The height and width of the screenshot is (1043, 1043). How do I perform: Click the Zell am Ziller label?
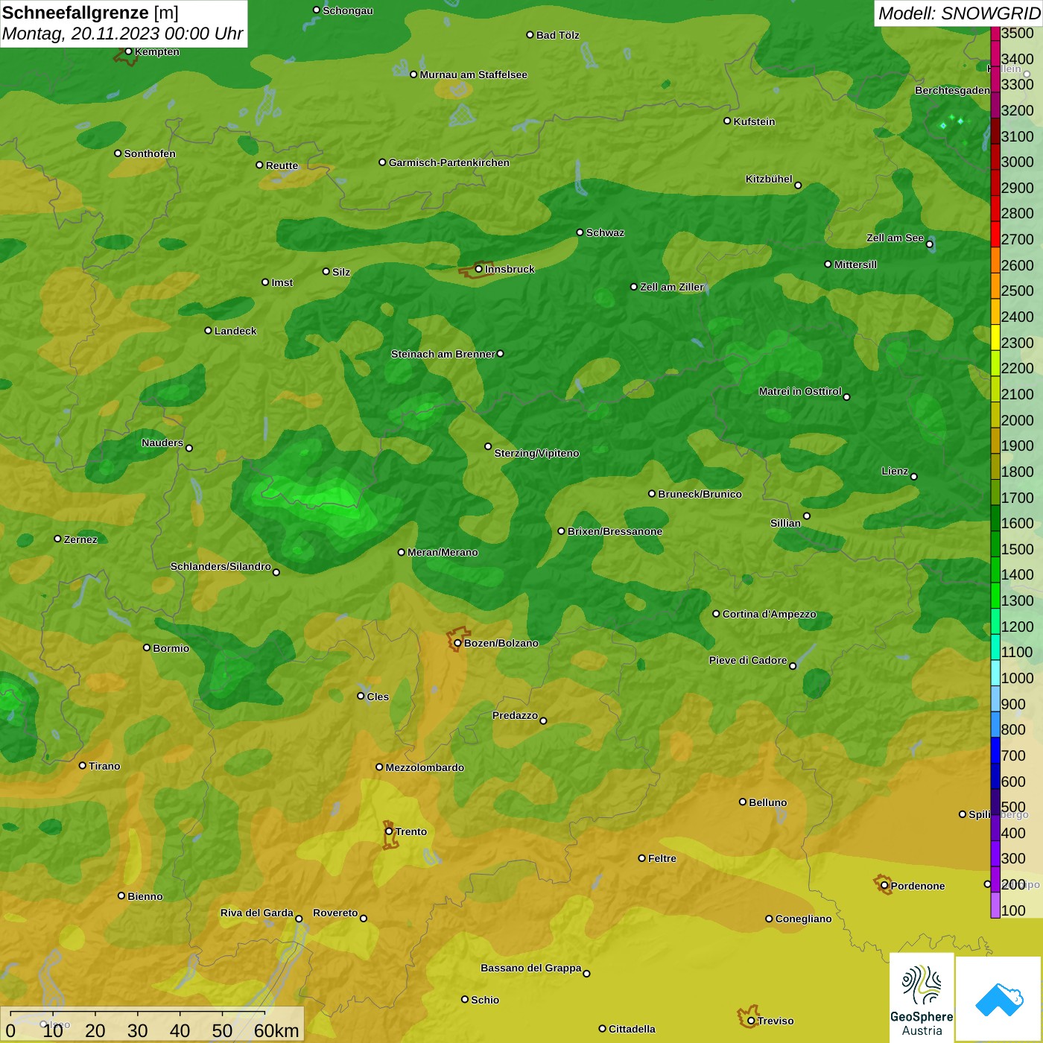point(672,287)
